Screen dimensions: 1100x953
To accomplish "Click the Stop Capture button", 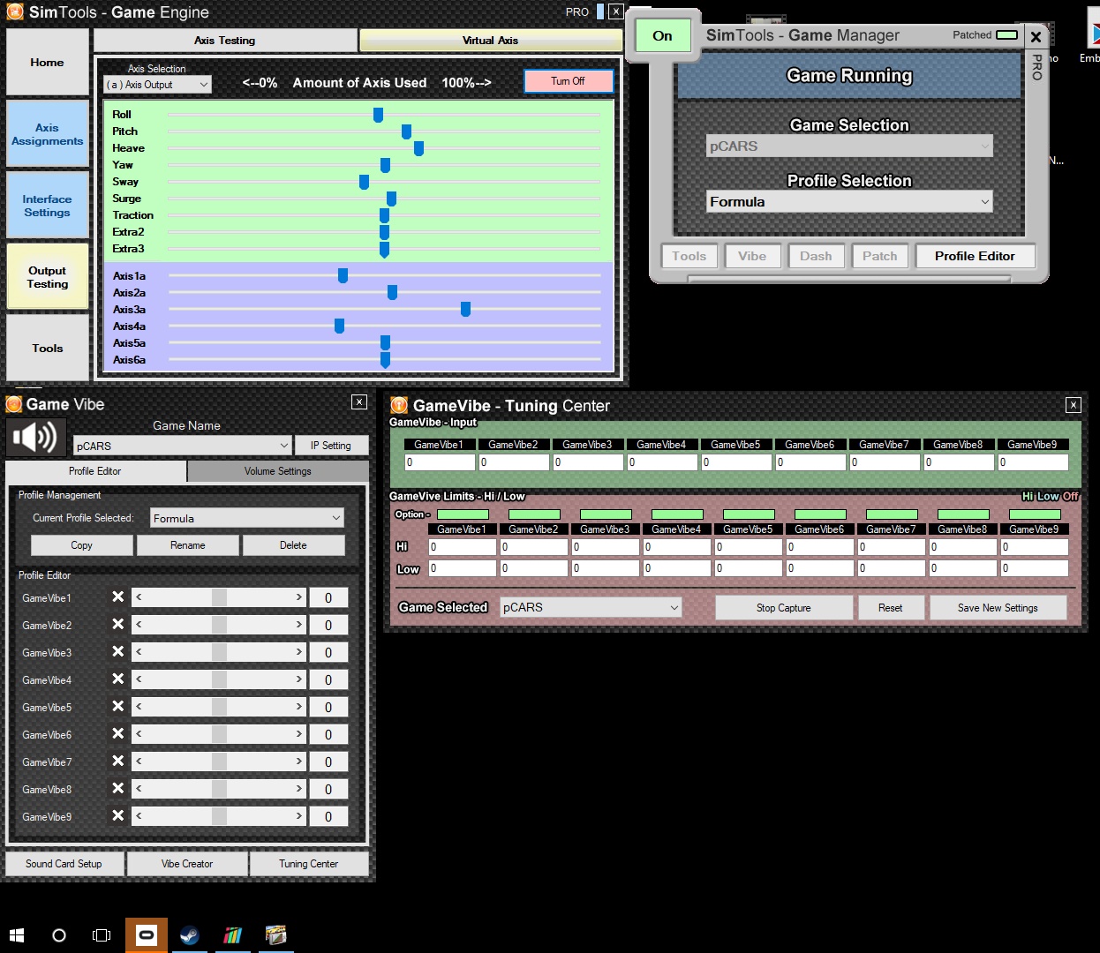I will (784, 608).
